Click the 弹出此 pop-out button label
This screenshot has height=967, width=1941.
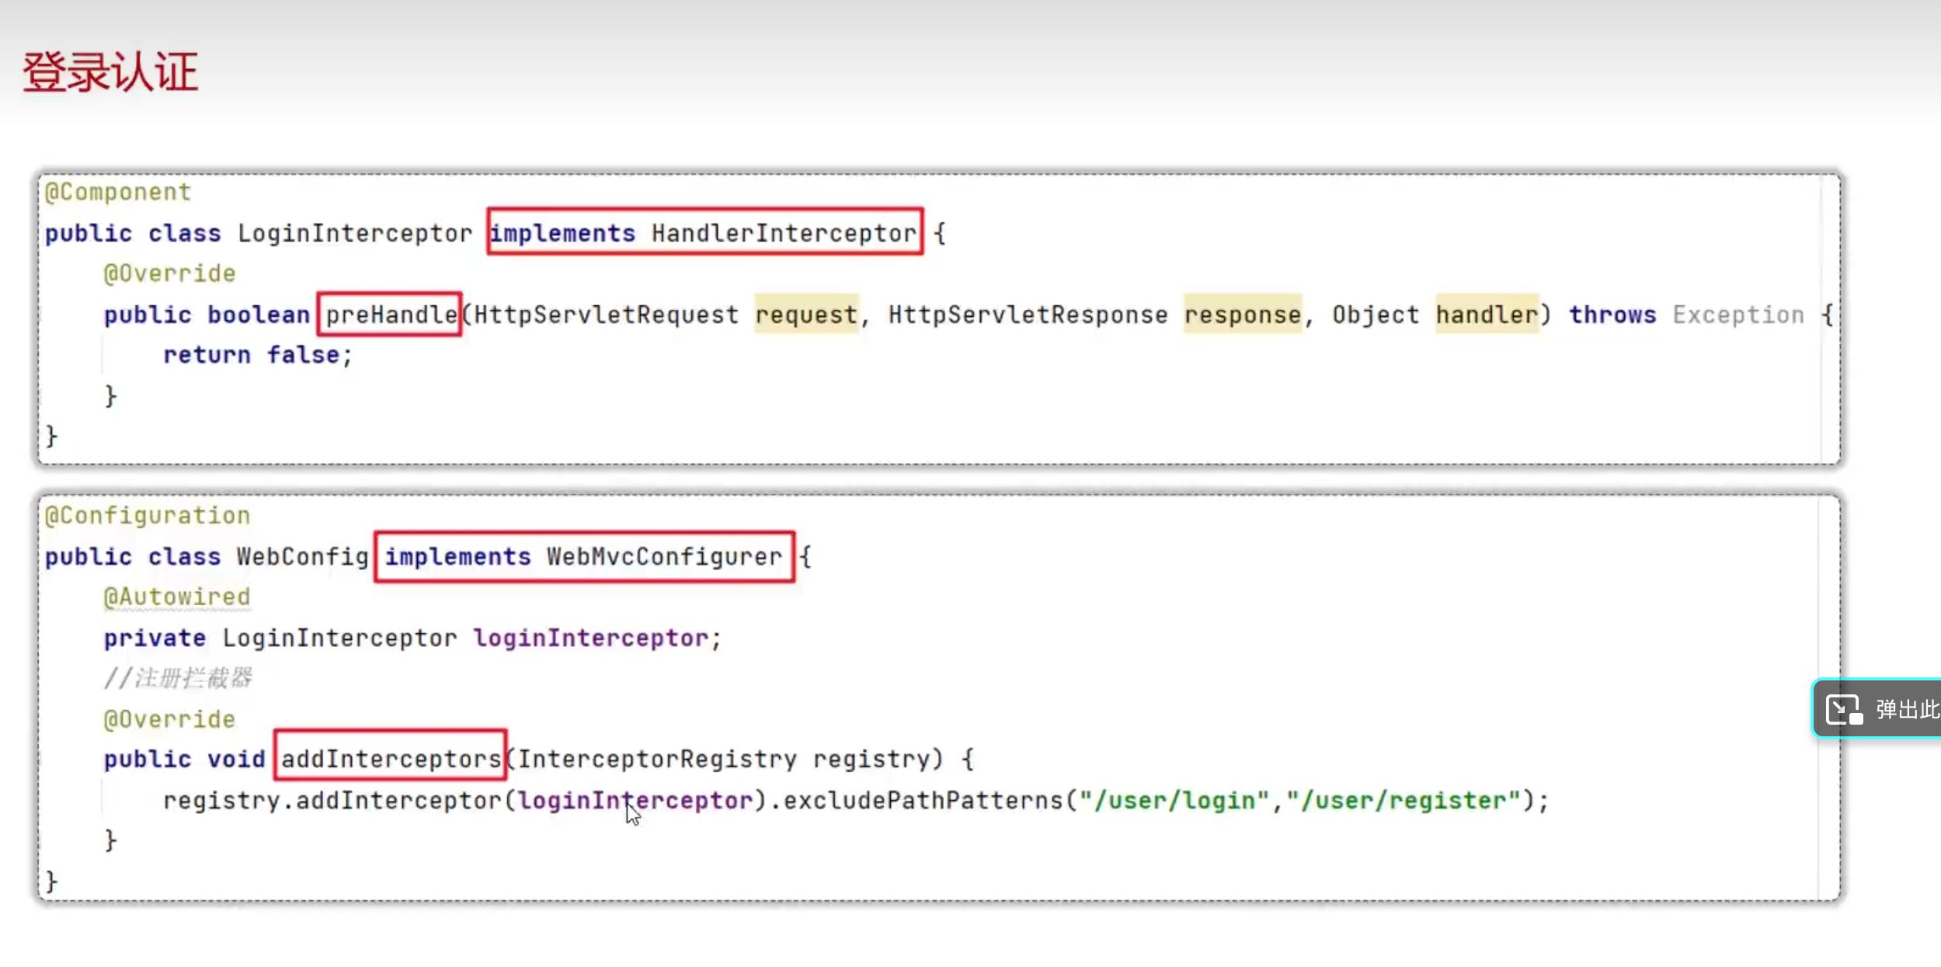(1906, 710)
